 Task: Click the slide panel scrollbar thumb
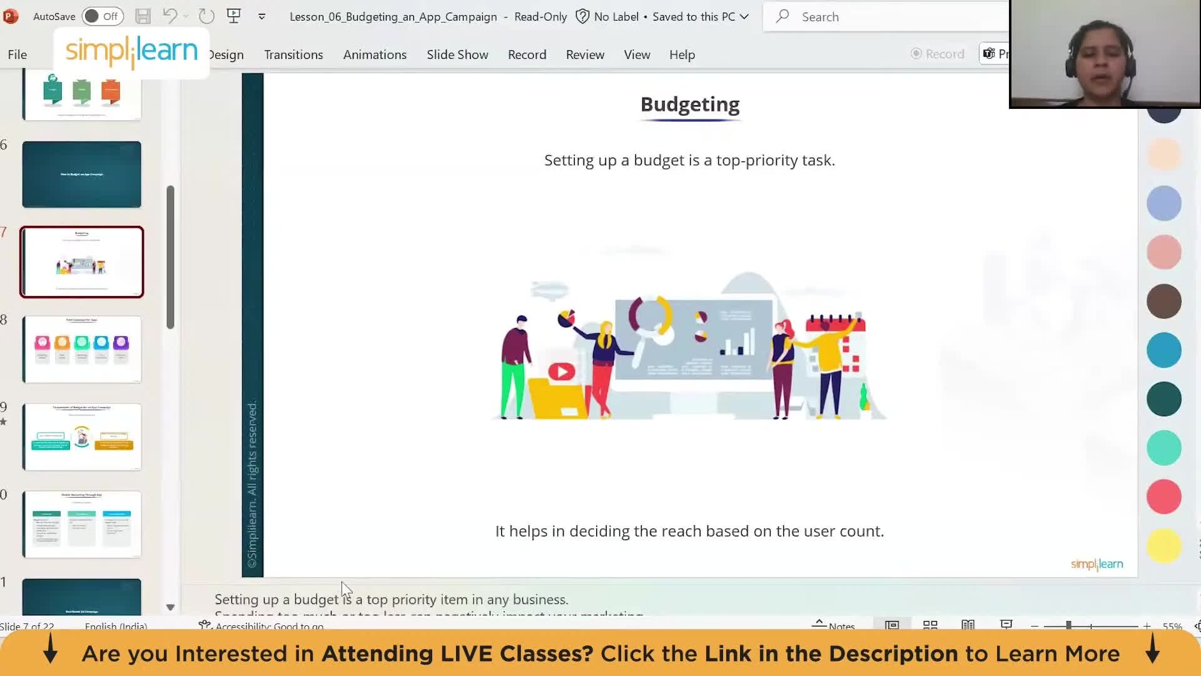[170, 257]
